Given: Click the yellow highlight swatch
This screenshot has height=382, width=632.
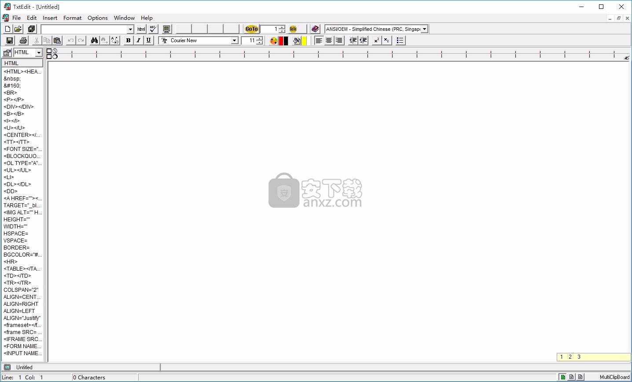Looking at the screenshot, I should [304, 41].
